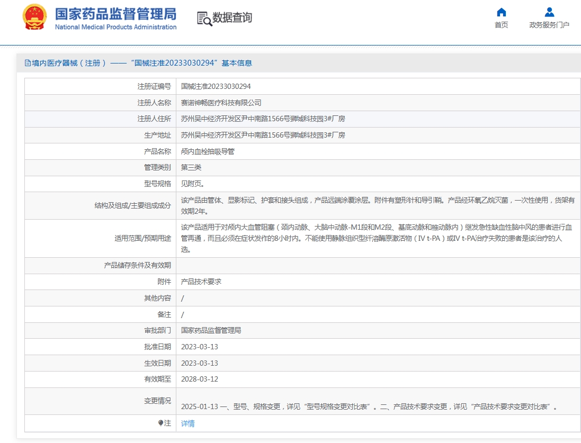Open the 详情 link
This screenshot has height=443, width=581.
coord(187,423)
